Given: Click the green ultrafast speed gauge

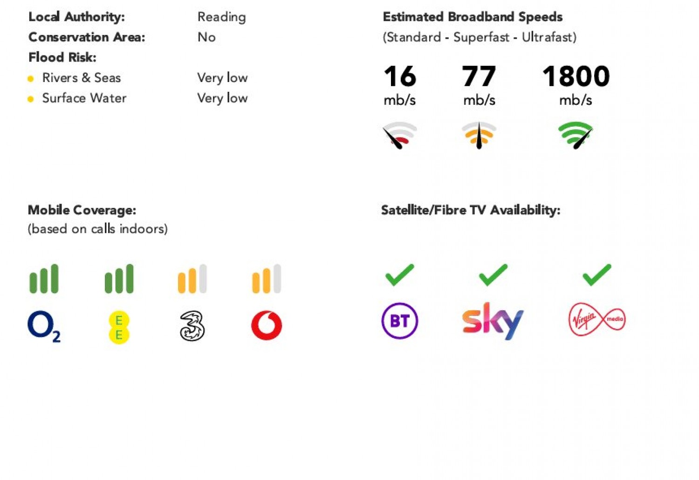Looking at the screenshot, I should pyautogui.click(x=576, y=135).
